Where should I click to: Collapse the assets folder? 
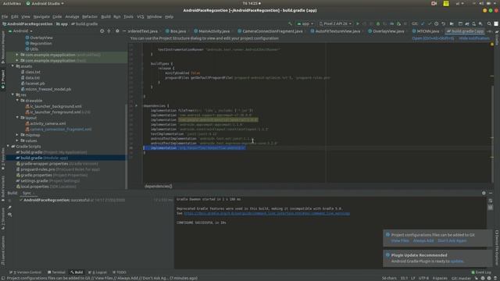pyautogui.click(x=12, y=66)
